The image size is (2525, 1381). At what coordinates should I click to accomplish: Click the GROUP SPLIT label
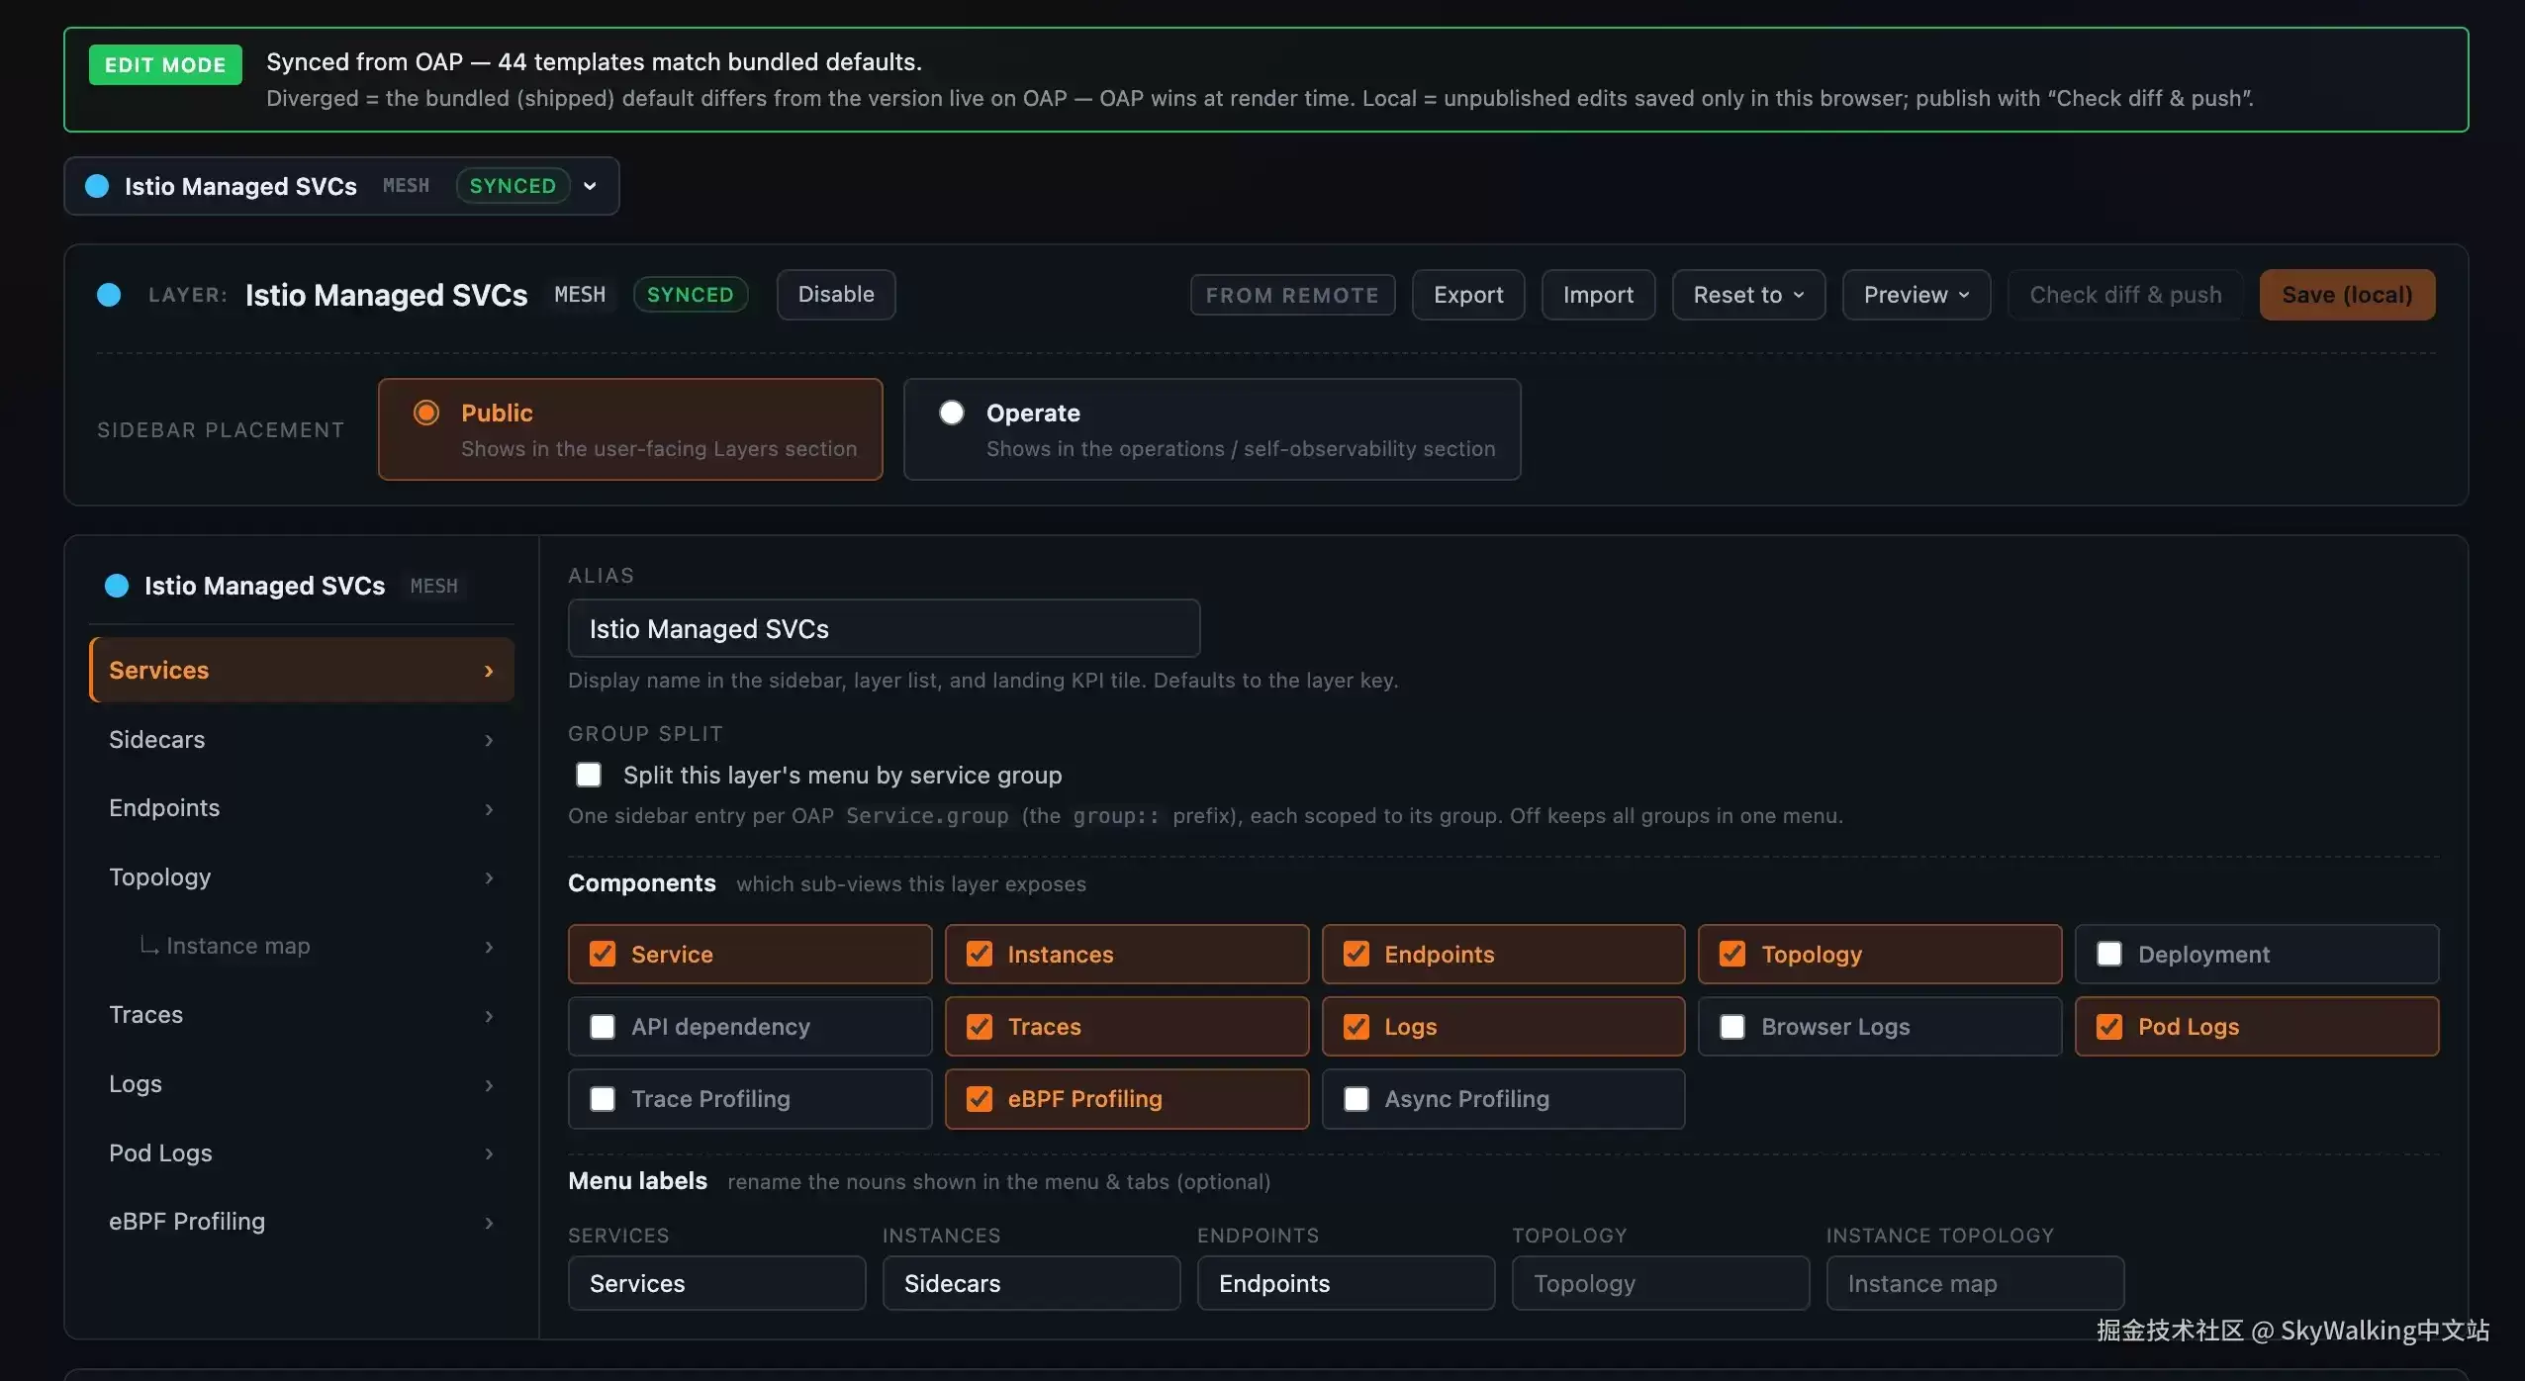tap(645, 734)
